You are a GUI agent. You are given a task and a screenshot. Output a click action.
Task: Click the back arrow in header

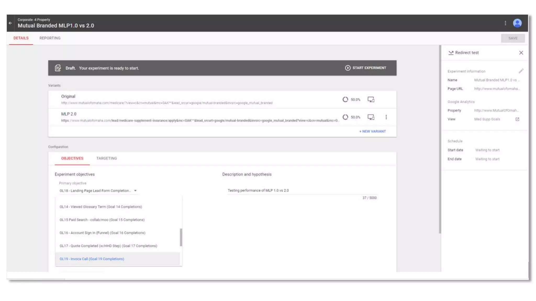(x=10, y=23)
